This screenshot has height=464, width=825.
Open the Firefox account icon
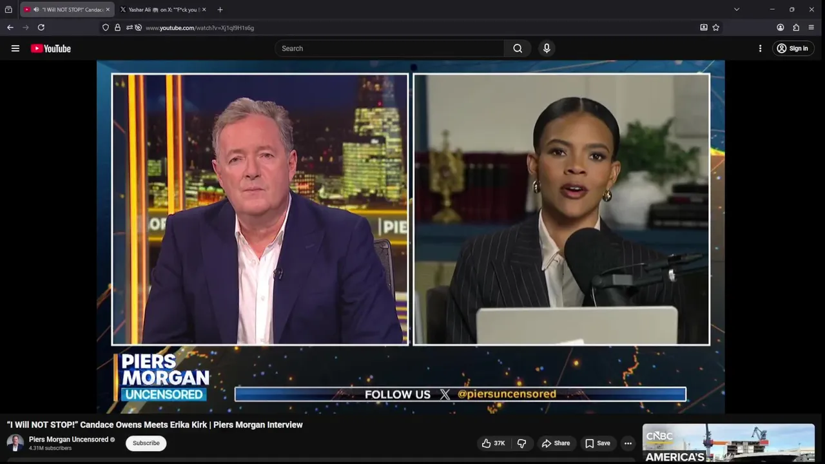click(781, 28)
